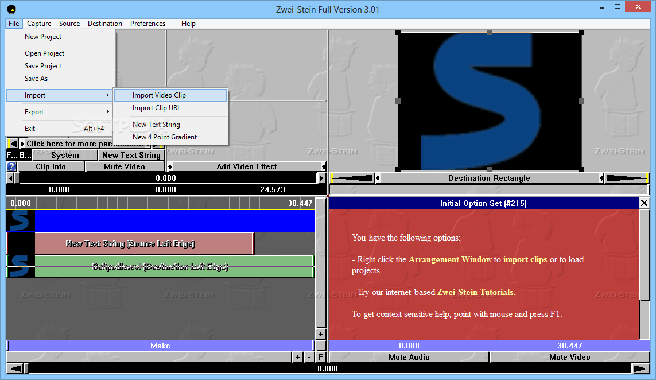Click the F... B... button left of System
Viewport: 656px width, 380px height.
19,155
